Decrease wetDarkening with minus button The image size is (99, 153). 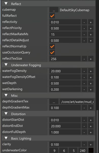84,89
